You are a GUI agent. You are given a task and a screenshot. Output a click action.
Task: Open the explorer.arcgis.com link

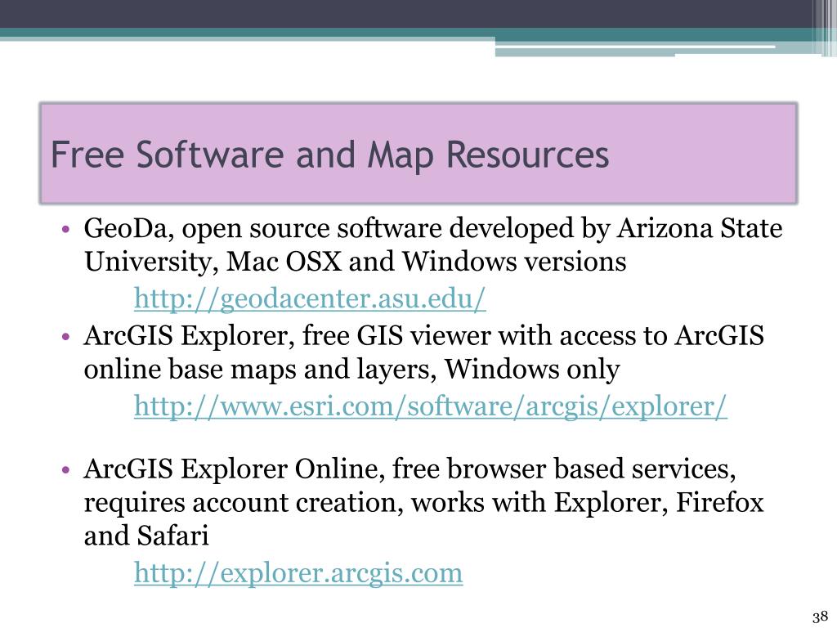click(298, 573)
